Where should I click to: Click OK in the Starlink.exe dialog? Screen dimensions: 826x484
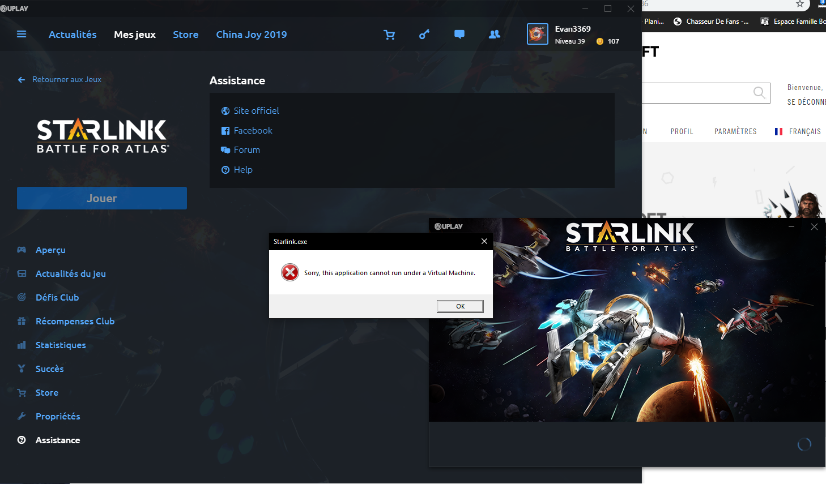pyautogui.click(x=460, y=306)
